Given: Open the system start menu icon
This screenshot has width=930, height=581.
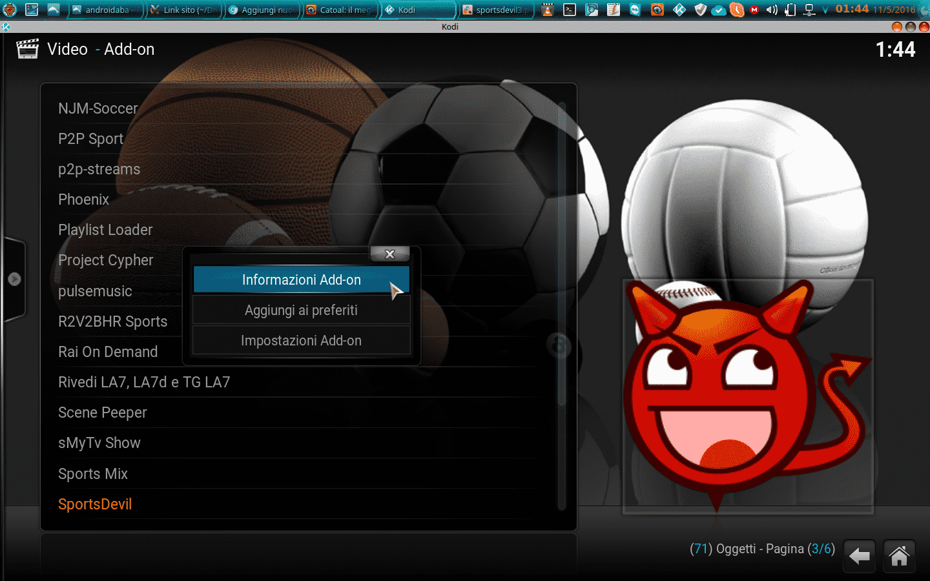Looking at the screenshot, I should pyautogui.click(x=10, y=10).
